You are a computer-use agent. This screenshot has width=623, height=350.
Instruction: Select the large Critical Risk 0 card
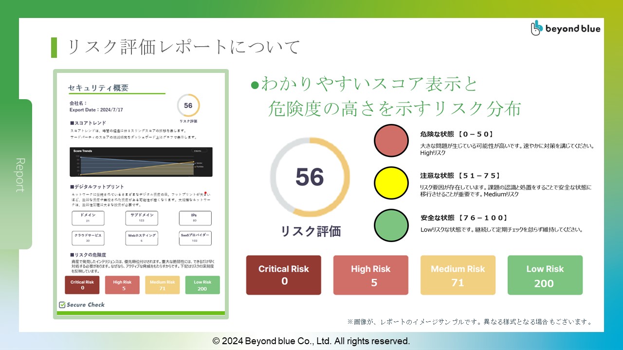(x=284, y=275)
